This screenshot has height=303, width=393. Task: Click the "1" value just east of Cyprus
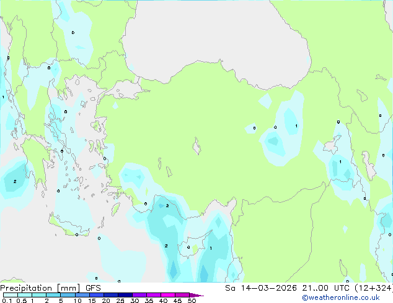(211, 248)
